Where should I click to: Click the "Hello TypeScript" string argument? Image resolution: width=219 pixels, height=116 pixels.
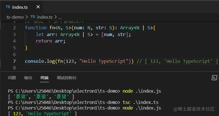104,61
